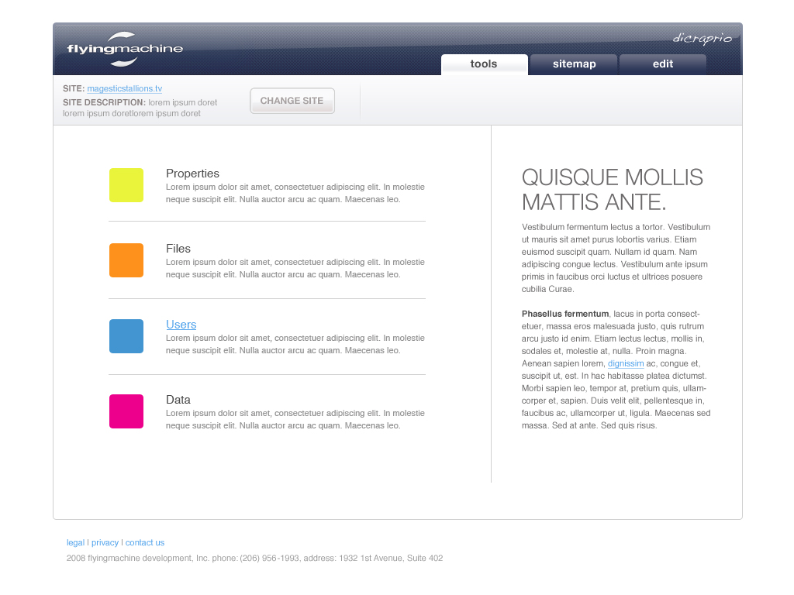Open the magesticstallions.tv site link

tap(125, 88)
